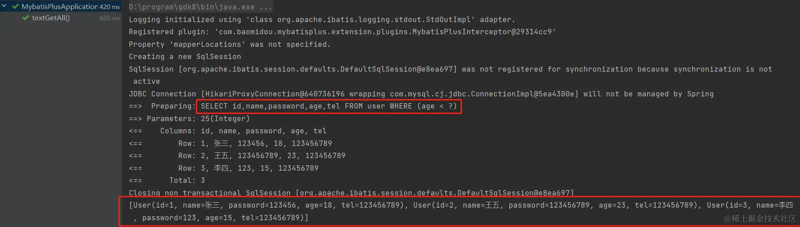Click the 'Registered plugin' console line
The image size is (800, 227).
tap(342, 32)
